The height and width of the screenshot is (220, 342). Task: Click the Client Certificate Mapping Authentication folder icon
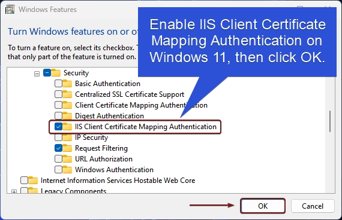67,105
